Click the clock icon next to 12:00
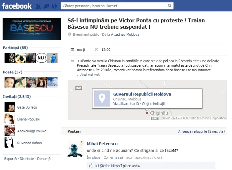Image resolution: width=232 pixels, height=170 pixels. [96, 50]
